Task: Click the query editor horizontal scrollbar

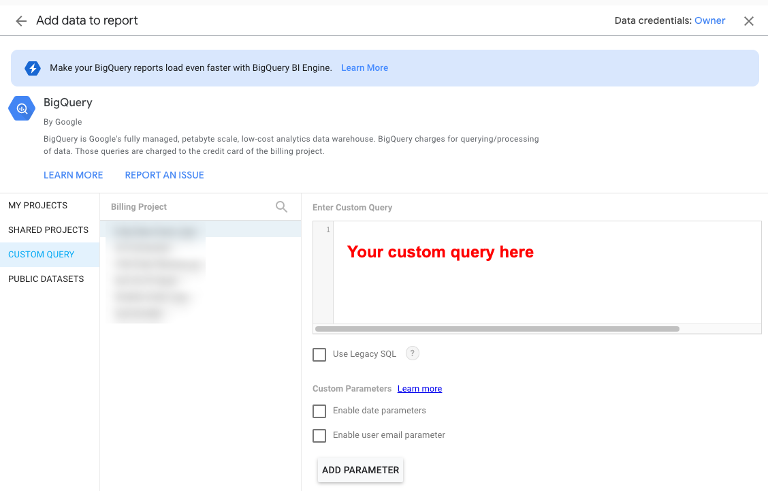Action: [x=497, y=329]
